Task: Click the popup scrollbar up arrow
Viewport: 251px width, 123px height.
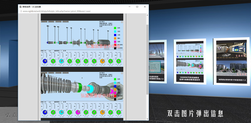Action: click(147, 15)
